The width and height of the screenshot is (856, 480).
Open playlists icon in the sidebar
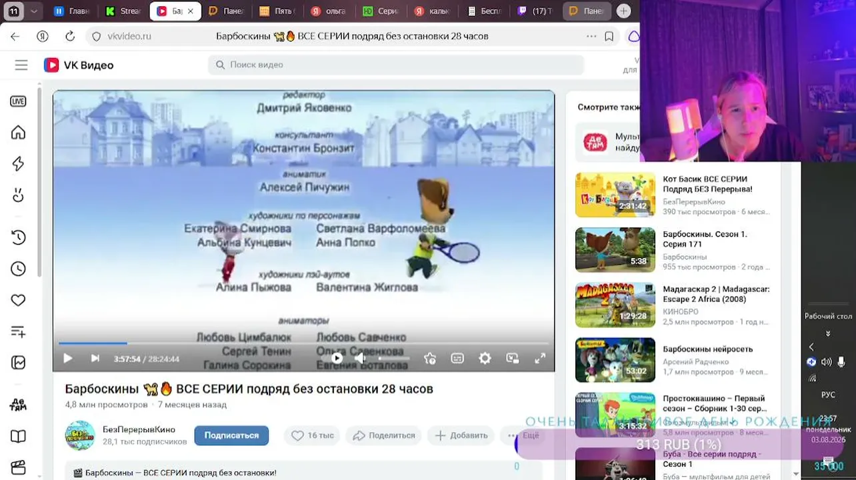[x=18, y=331]
